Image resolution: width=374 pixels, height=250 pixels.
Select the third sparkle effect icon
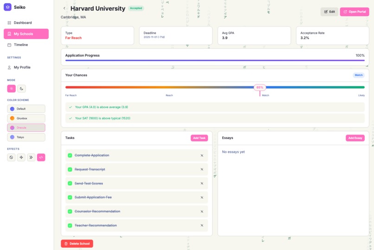[31, 157]
